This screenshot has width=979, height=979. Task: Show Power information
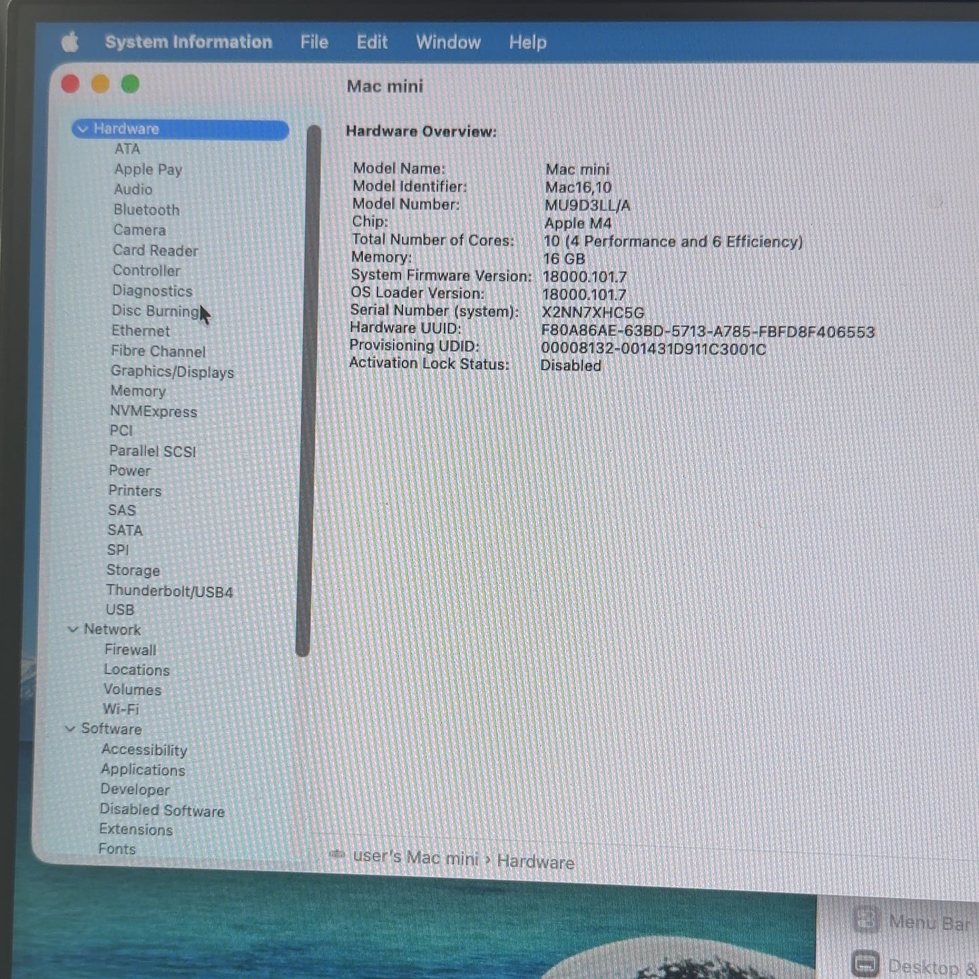click(129, 471)
